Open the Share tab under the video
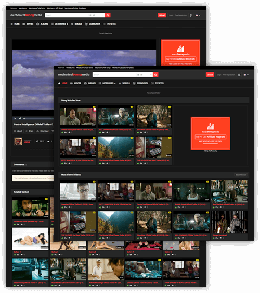 [29, 131]
